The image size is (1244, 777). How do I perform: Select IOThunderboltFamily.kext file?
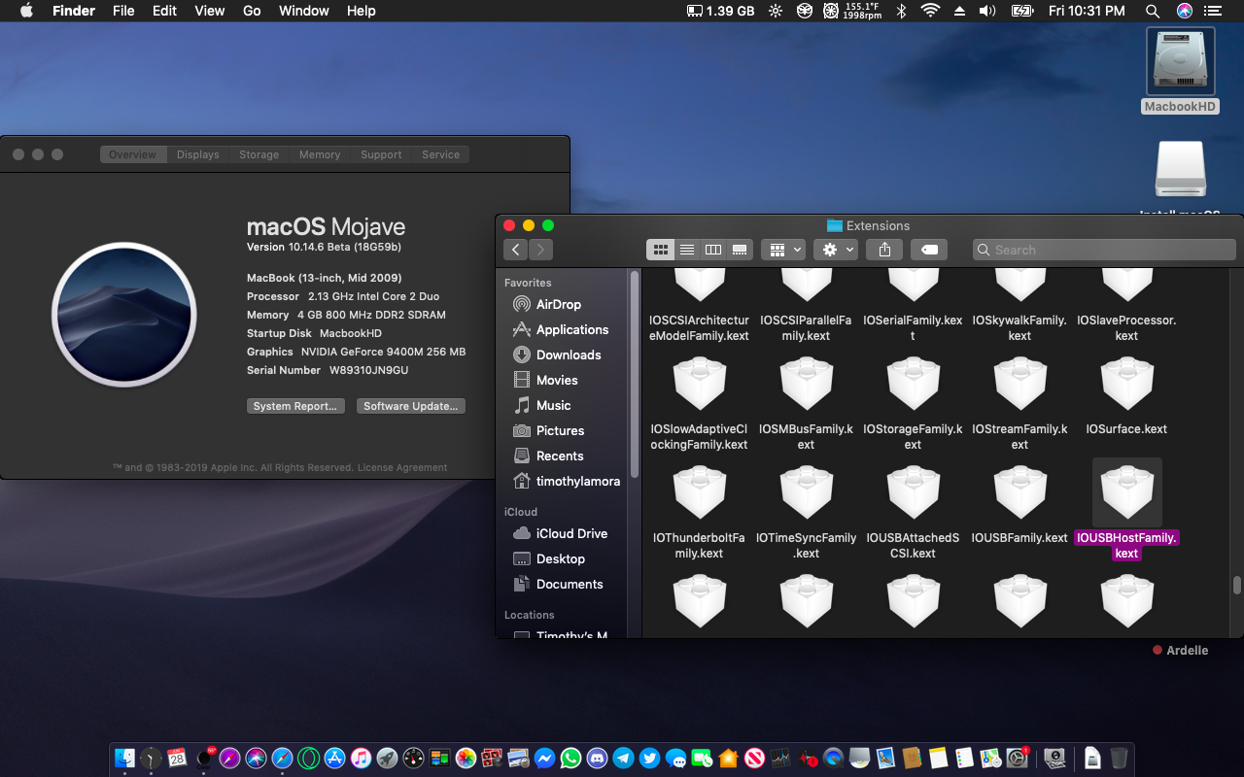(699, 512)
